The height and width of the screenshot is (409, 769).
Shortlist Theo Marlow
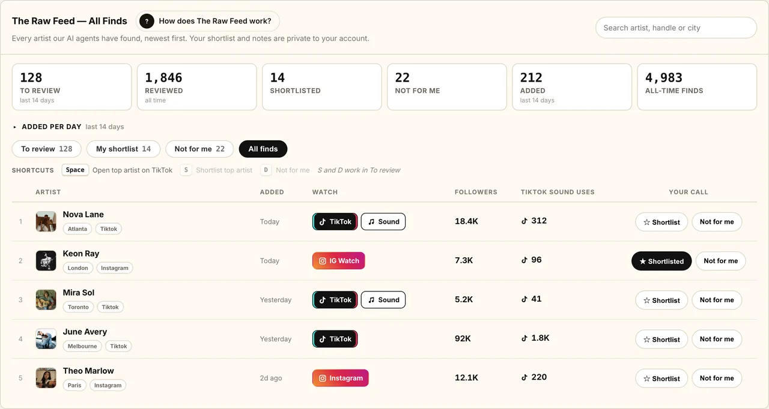coord(661,378)
